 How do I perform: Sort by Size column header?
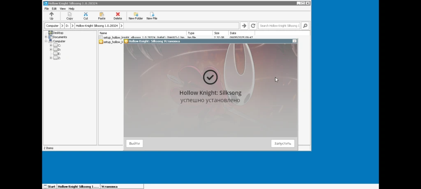click(x=220, y=33)
